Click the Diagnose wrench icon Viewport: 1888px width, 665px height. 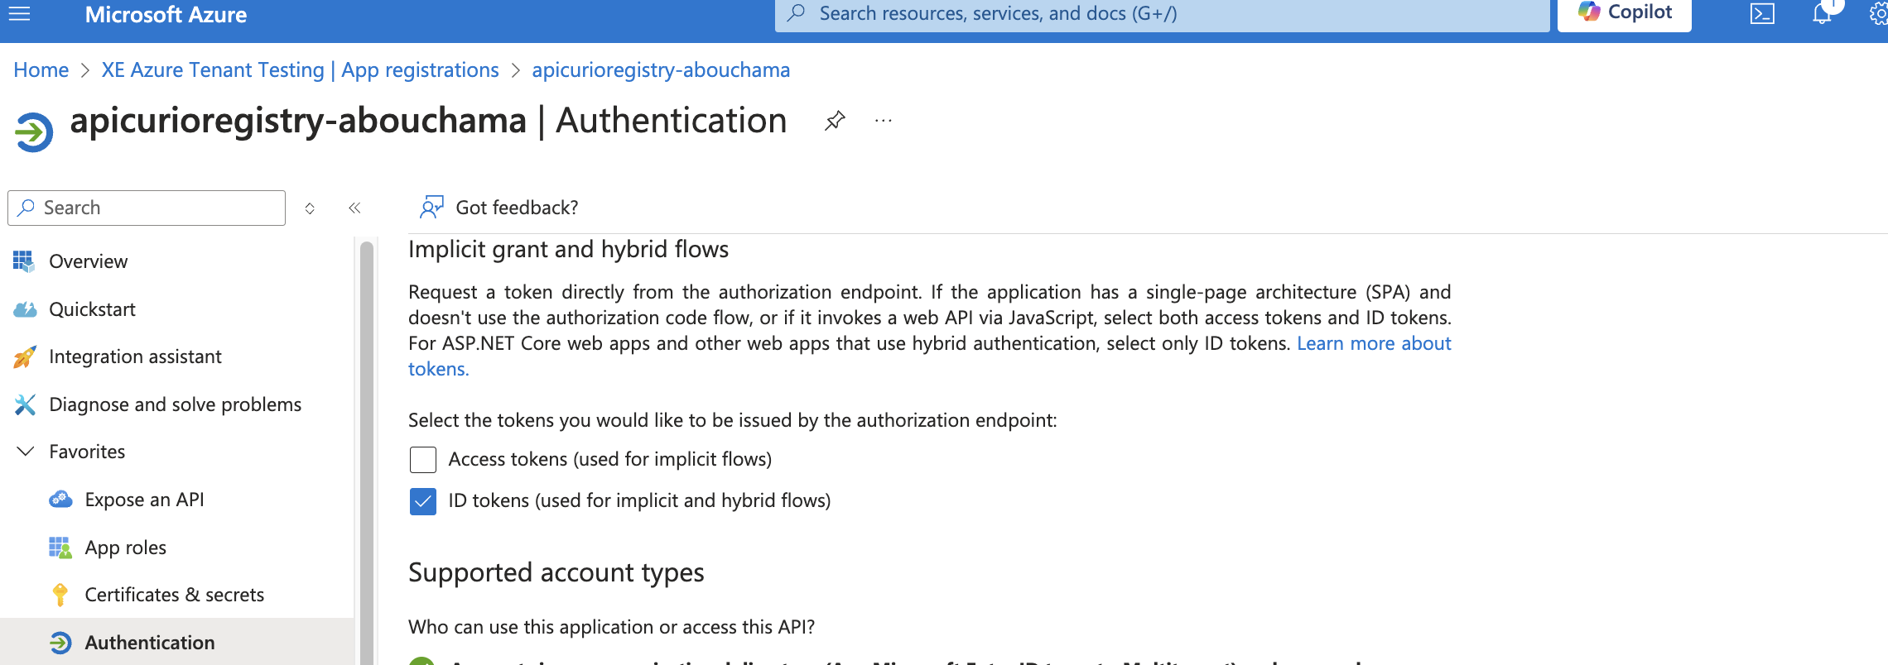point(25,404)
